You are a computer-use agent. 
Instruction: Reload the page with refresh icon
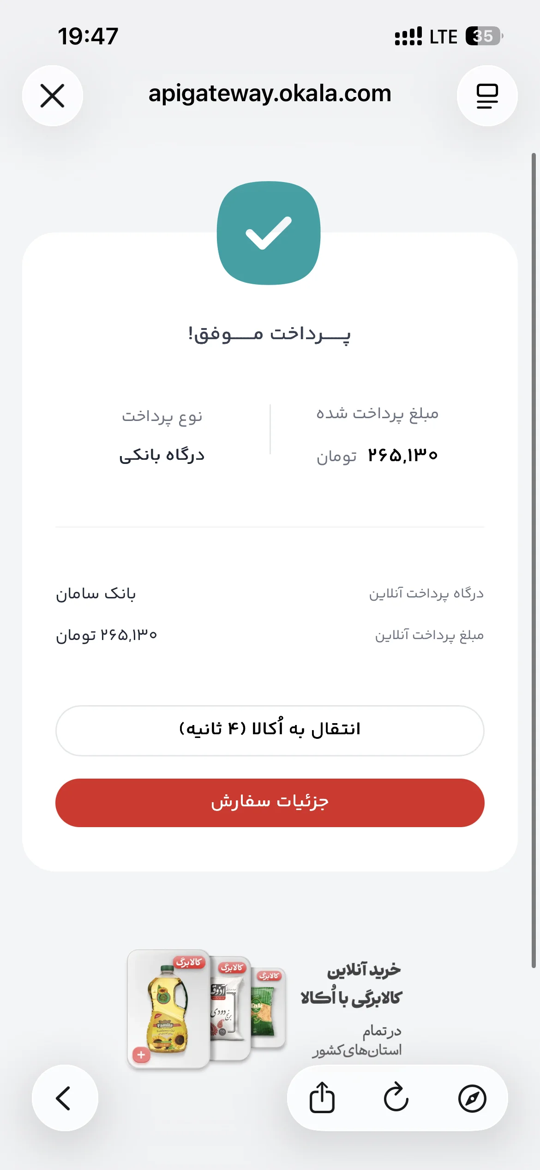[396, 1097]
